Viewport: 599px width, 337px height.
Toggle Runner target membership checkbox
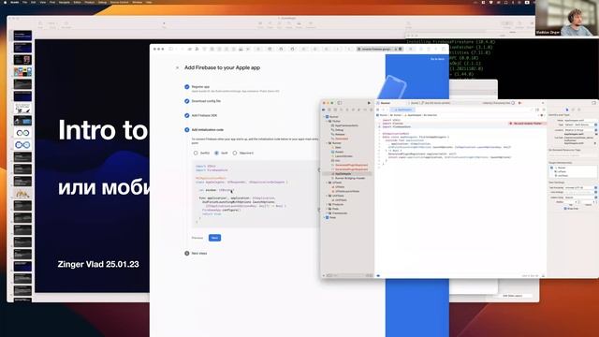(551, 168)
